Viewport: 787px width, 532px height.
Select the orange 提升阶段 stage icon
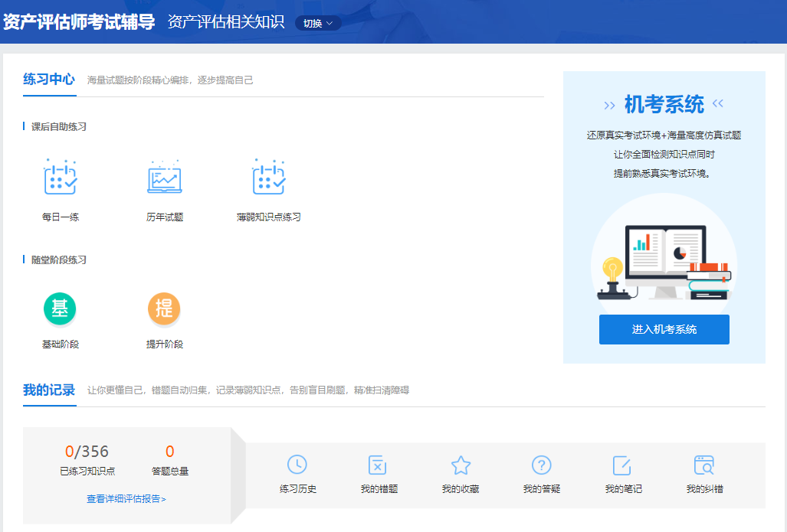164,308
